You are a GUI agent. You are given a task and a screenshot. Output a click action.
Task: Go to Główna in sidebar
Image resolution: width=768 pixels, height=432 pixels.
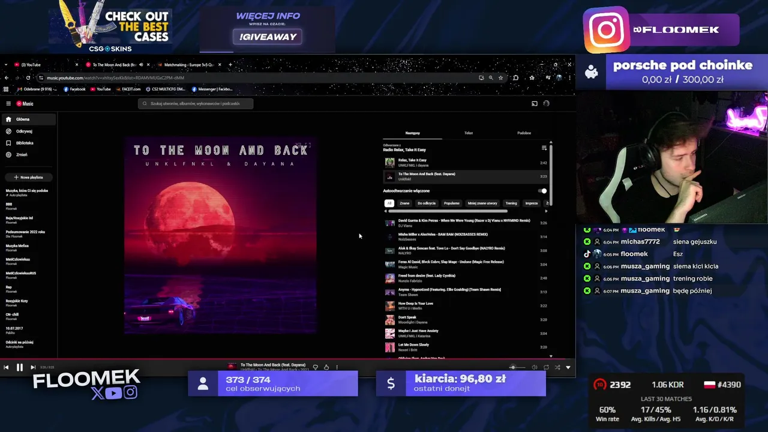[29, 119]
